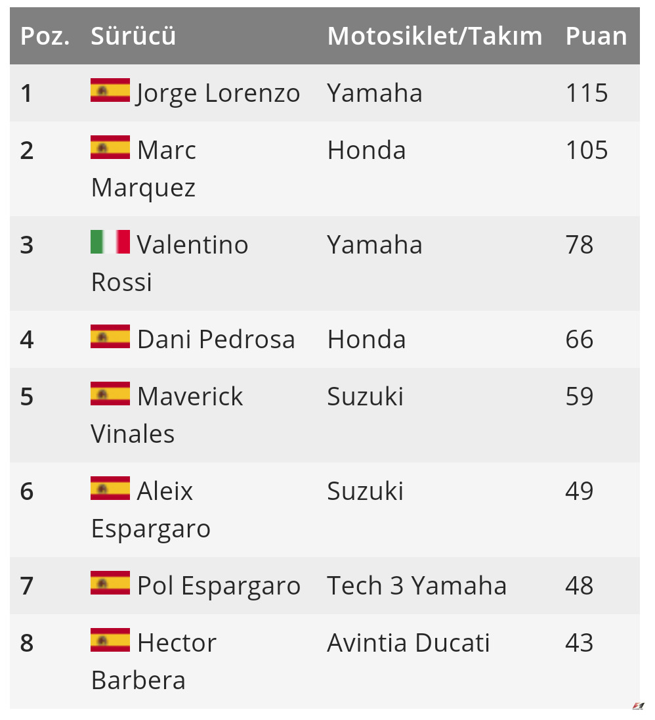The image size is (655, 720).
Task: Click the flag beside Aleix Espargaro
Action: (110, 488)
